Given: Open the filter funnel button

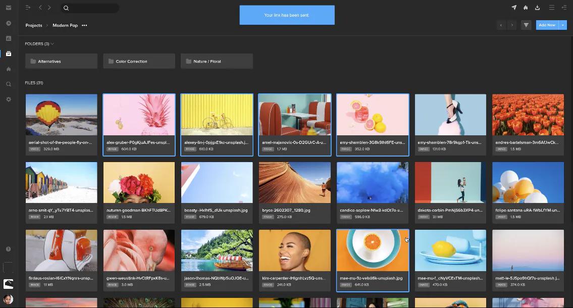Looking at the screenshot, I should click(526, 25).
